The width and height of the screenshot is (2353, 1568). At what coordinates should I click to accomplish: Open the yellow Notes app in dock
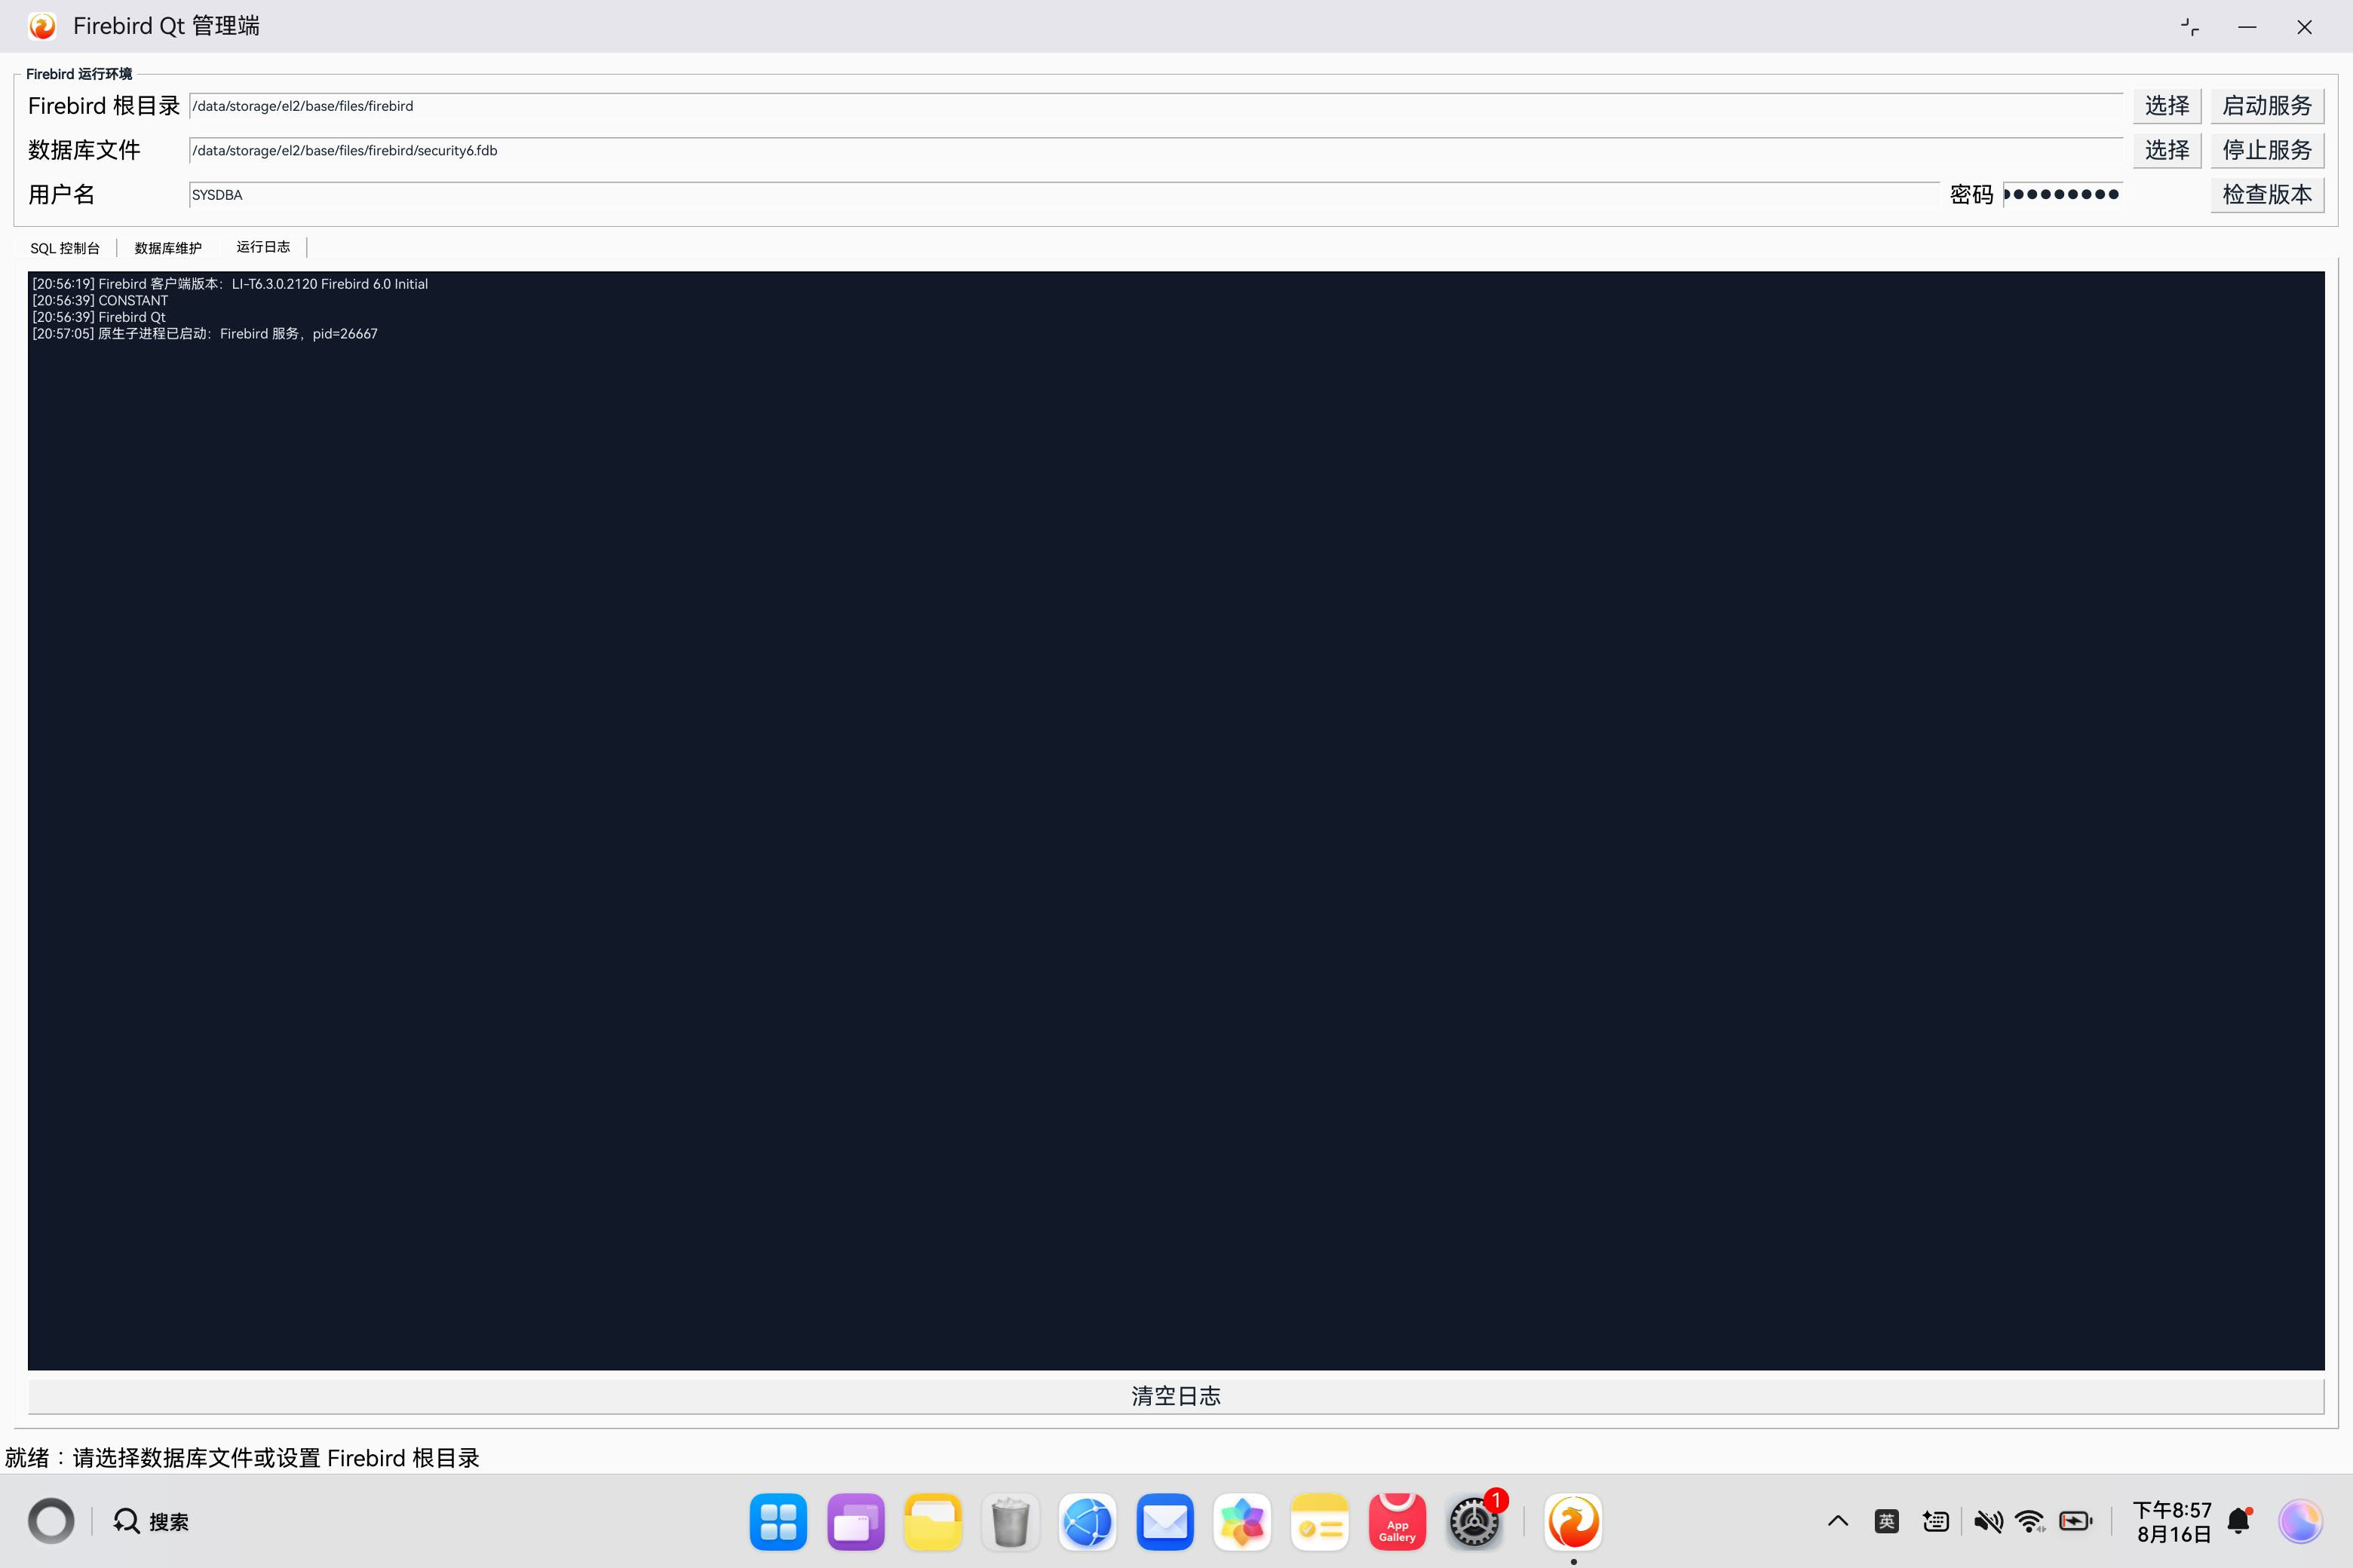1320,1522
